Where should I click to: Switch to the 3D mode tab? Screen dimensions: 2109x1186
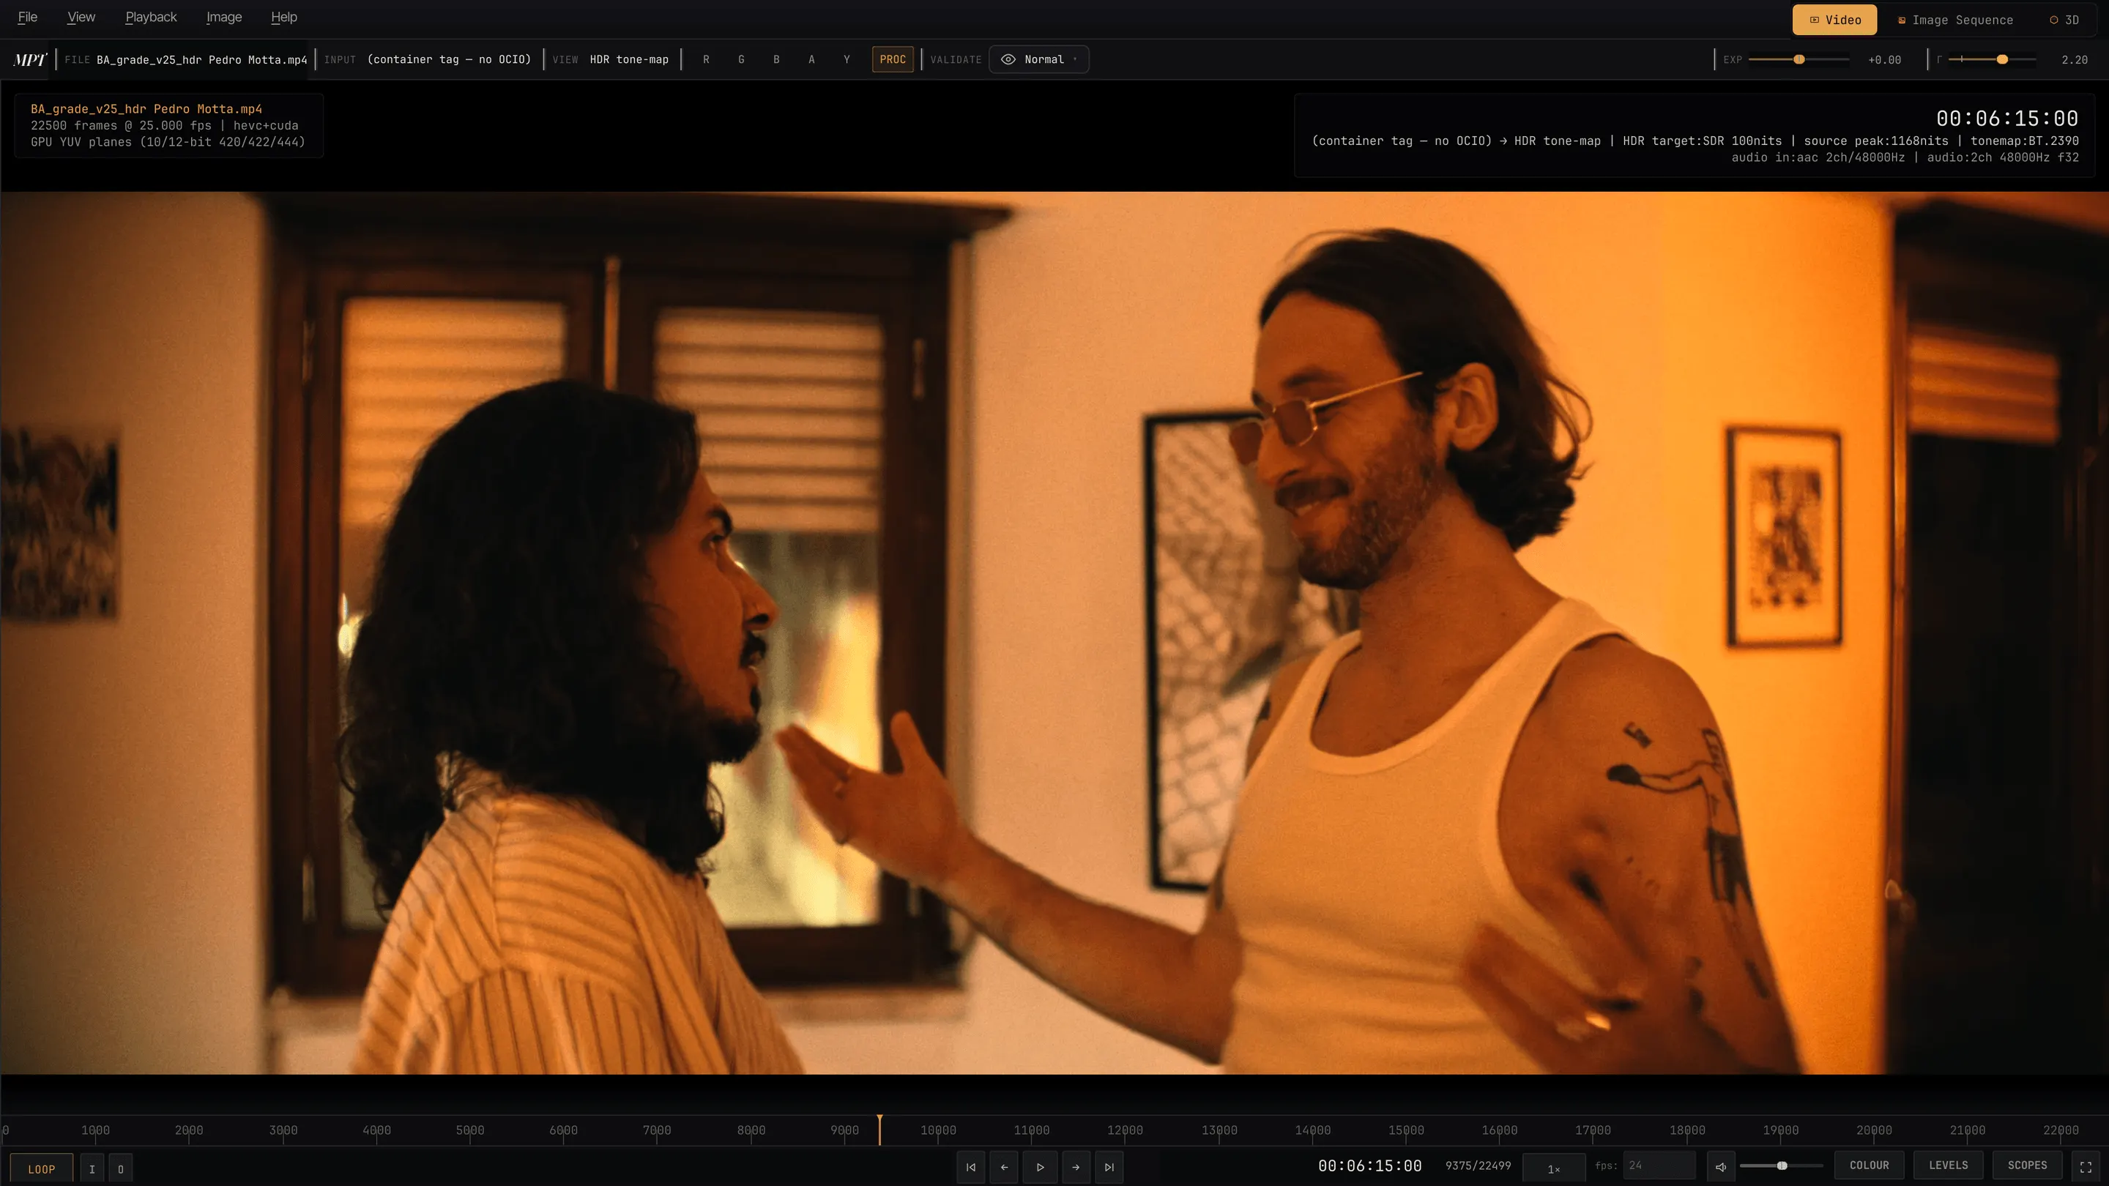coord(2064,20)
